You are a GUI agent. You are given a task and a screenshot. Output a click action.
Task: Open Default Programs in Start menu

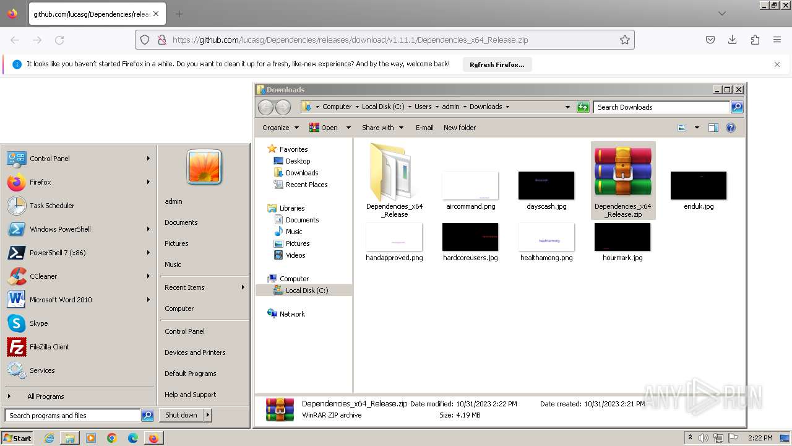[204, 374]
